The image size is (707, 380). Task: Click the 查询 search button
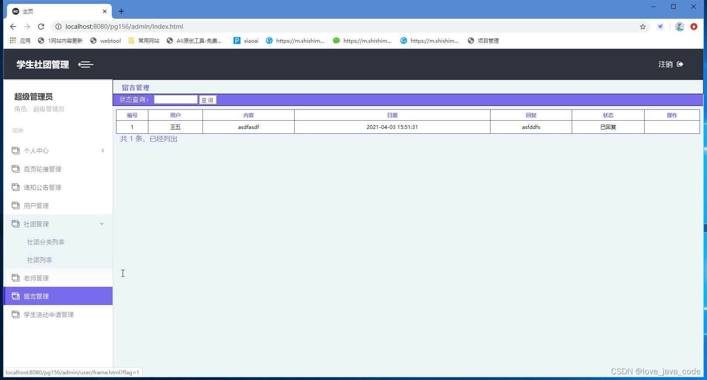coord(208,100)
